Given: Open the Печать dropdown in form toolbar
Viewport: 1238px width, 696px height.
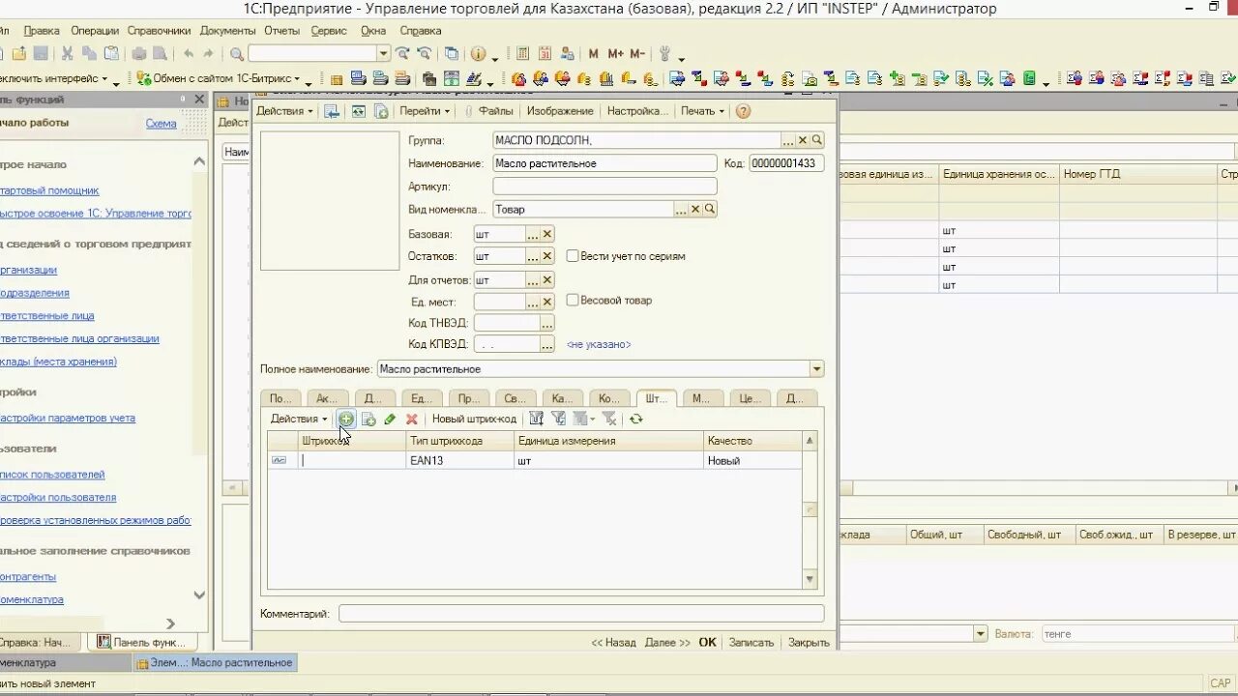Looking at the screenshot, I should 702,111.
